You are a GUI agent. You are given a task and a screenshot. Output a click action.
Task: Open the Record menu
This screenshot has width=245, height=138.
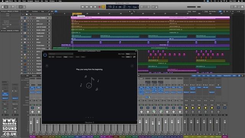(37, 1)
